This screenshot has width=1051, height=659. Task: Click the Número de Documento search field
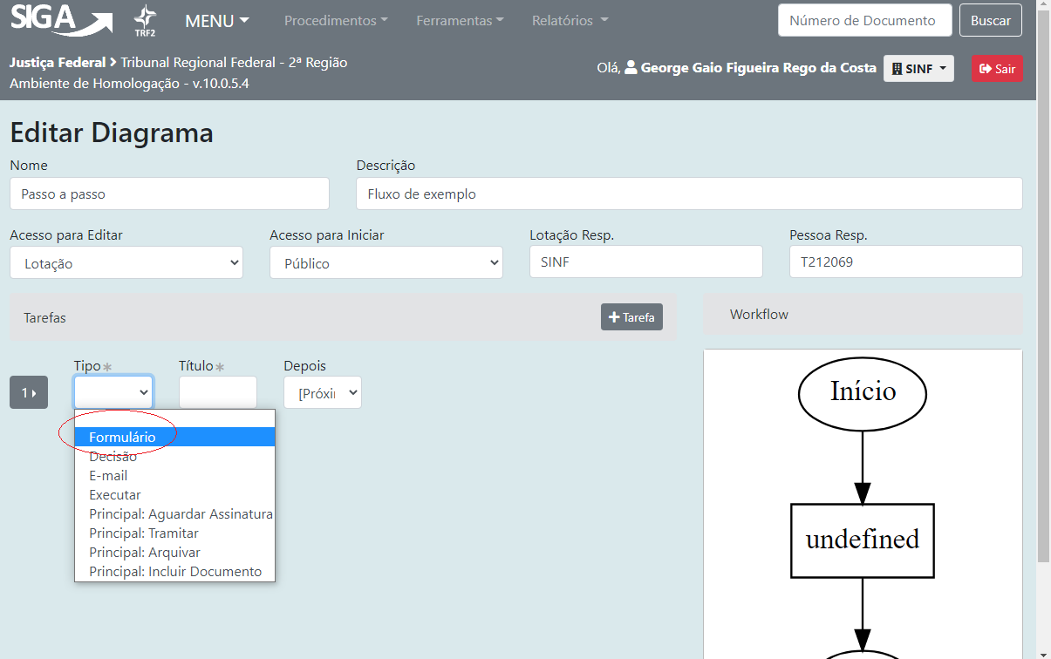[x=863, y=21]
